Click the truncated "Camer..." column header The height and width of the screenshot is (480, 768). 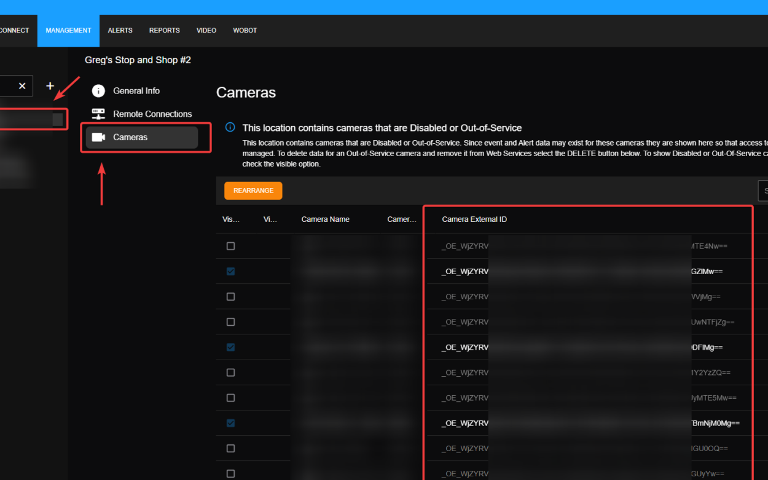tap(402, 219)
